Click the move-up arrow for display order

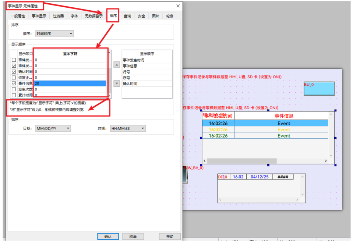pyautogui.click(x=117, y=65)
